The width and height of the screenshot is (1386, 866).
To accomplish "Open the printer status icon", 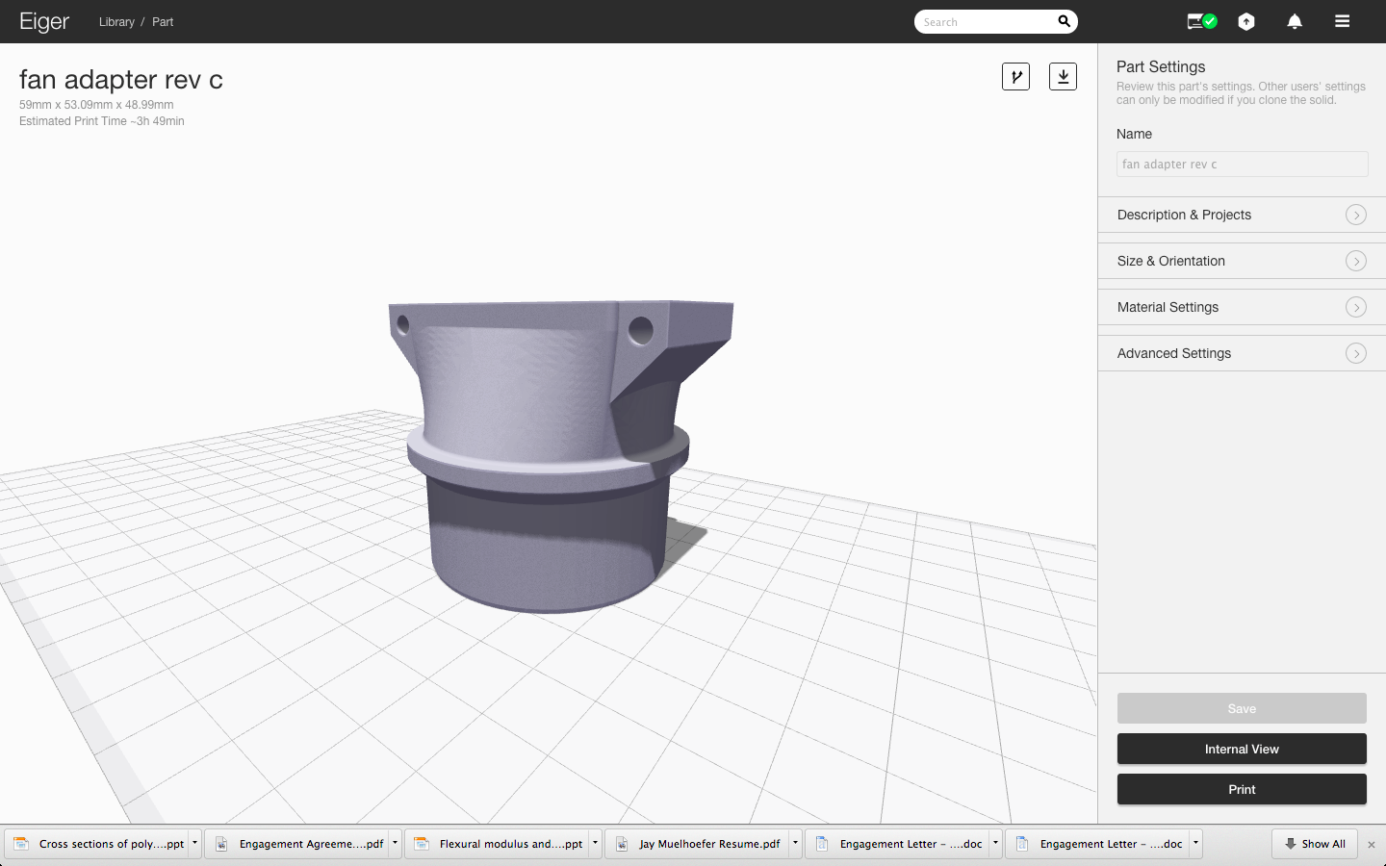I will [1201, 21].
